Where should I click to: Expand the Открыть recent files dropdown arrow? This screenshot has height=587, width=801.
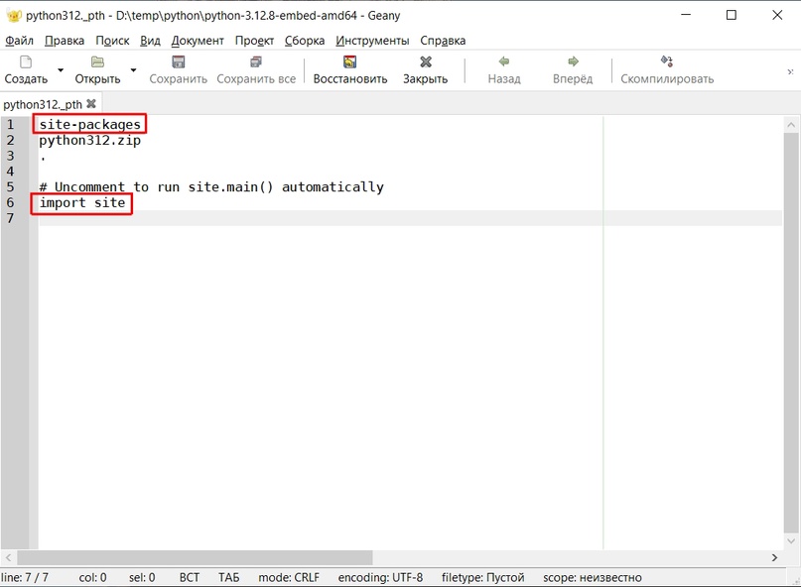134,70
